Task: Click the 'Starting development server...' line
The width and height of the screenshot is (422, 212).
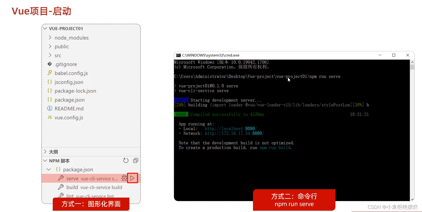Action: point(226,100)
